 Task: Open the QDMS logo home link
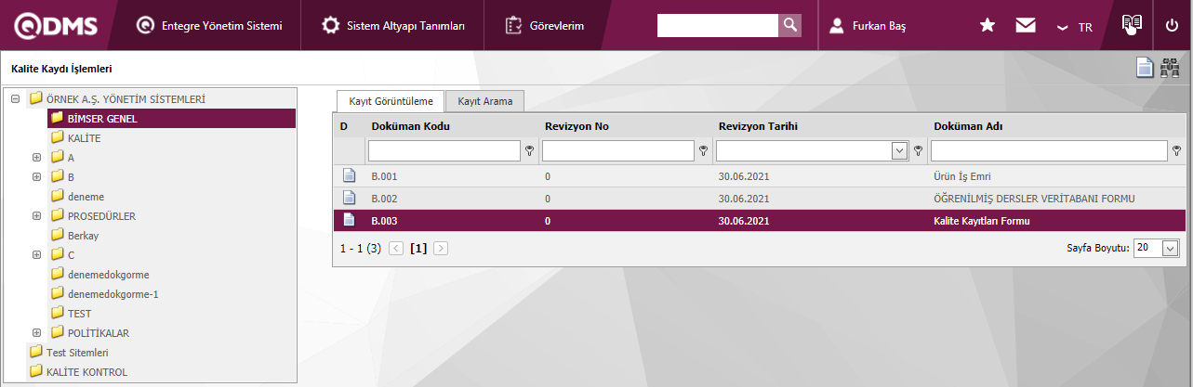(55, 26)
